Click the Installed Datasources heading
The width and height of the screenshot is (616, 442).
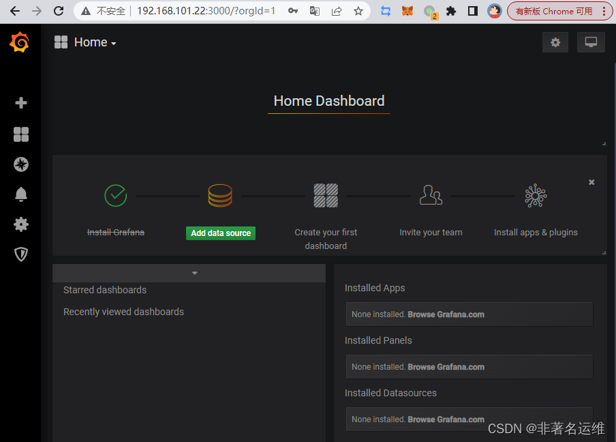point(390,393)
